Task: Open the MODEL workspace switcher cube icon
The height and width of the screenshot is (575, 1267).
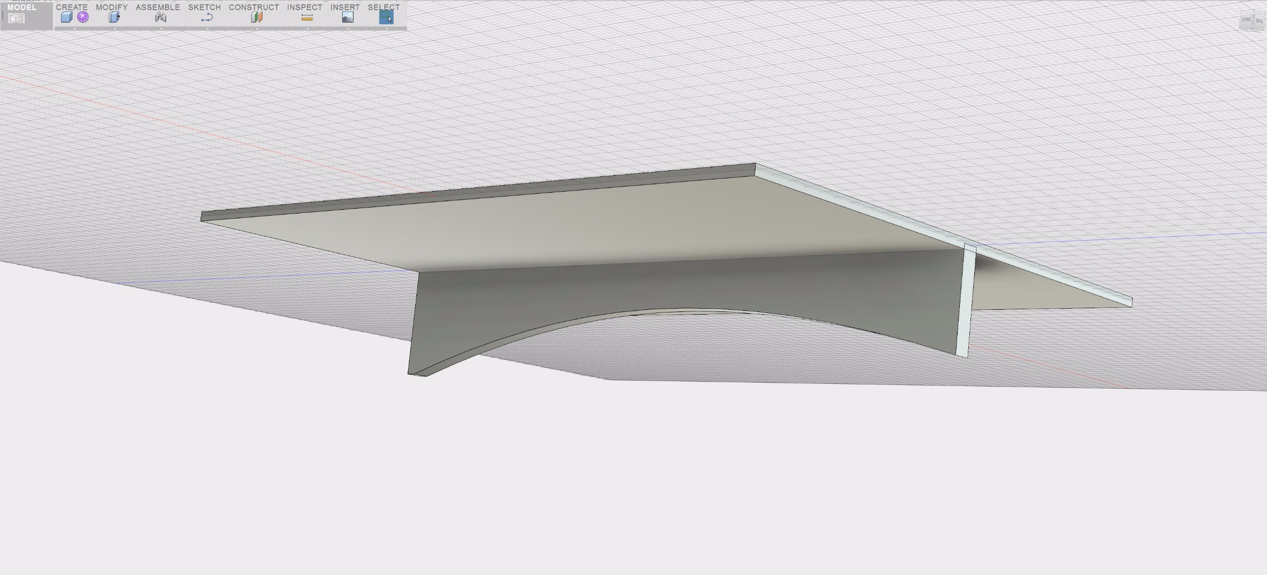Action: [x=16, y=19]
